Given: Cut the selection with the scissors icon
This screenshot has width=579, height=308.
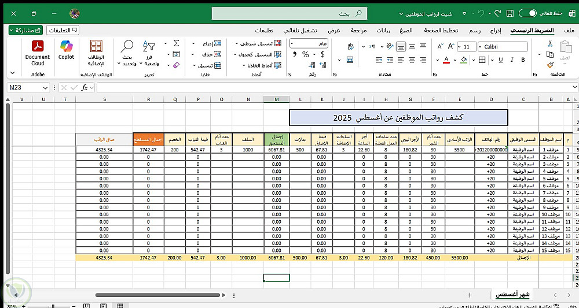Looking at the screenshot, I should [550, 44].
